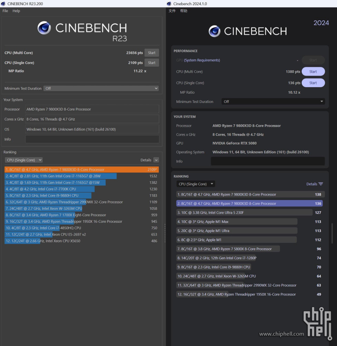Click the Cinebench 2024 sphere logo

coord(215,31)
